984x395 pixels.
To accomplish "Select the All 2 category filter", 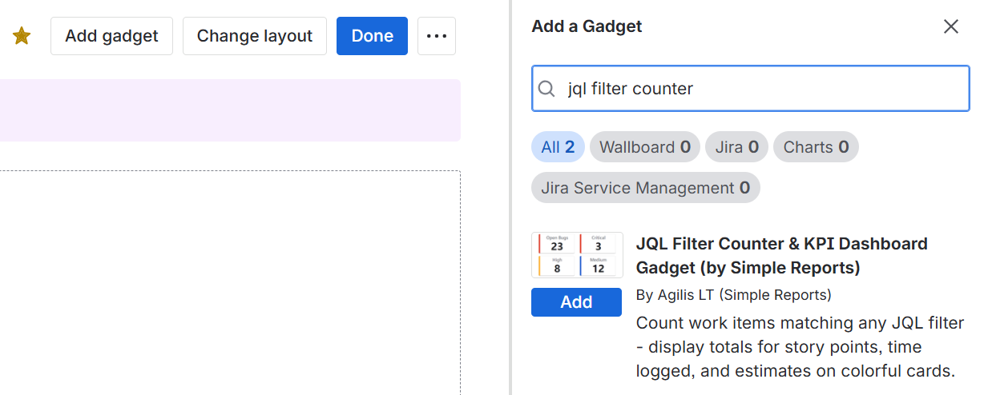I will pos(558,147).
